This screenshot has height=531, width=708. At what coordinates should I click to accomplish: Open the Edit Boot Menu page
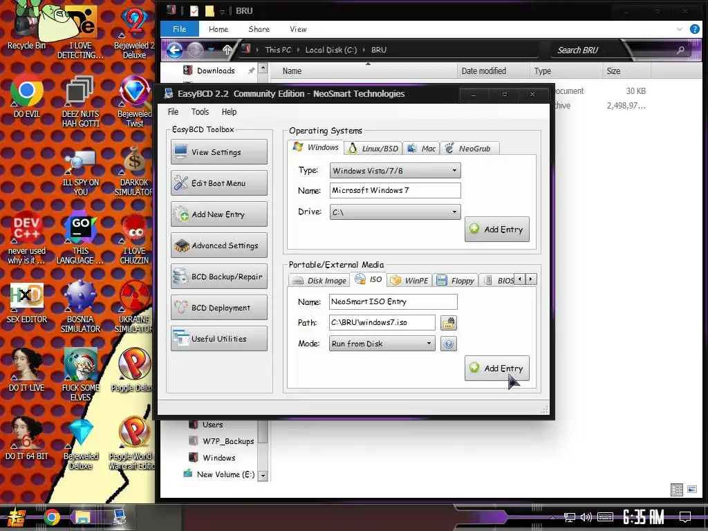tap(219, 183)
